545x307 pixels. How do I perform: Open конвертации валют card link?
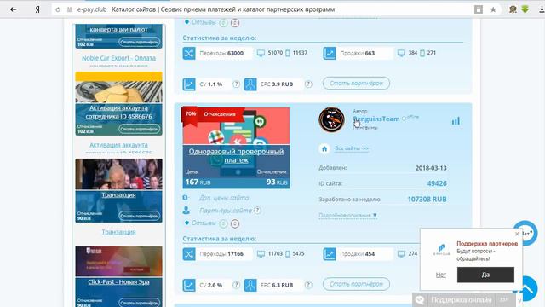point(119,30)
